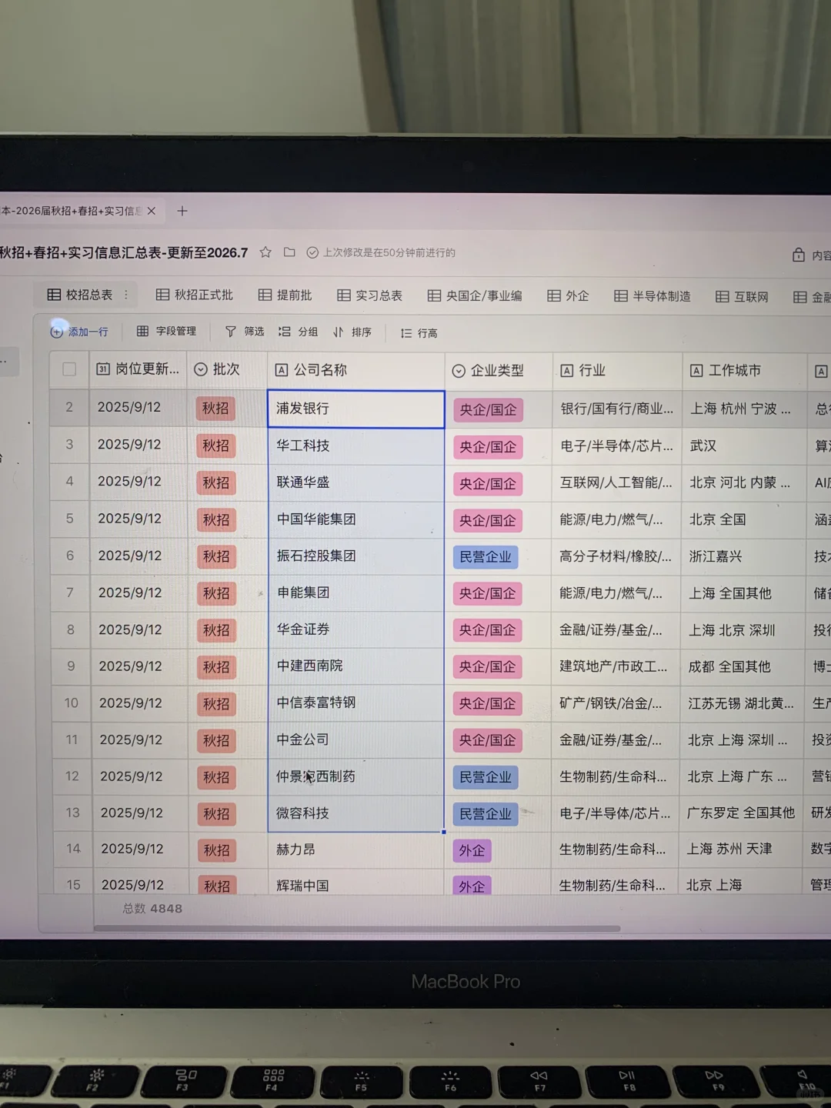Click 行业 column header
Viewport: 831px width, 1108px height.
coord(617,371)
